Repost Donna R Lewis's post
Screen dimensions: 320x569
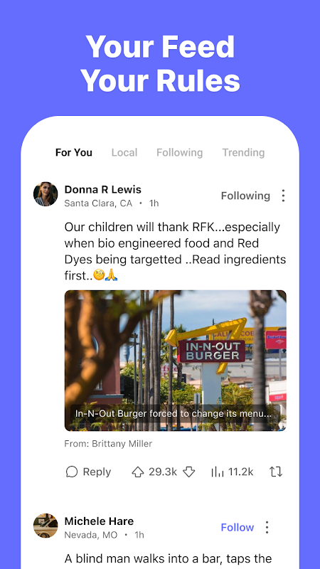[x=276, y=472]
